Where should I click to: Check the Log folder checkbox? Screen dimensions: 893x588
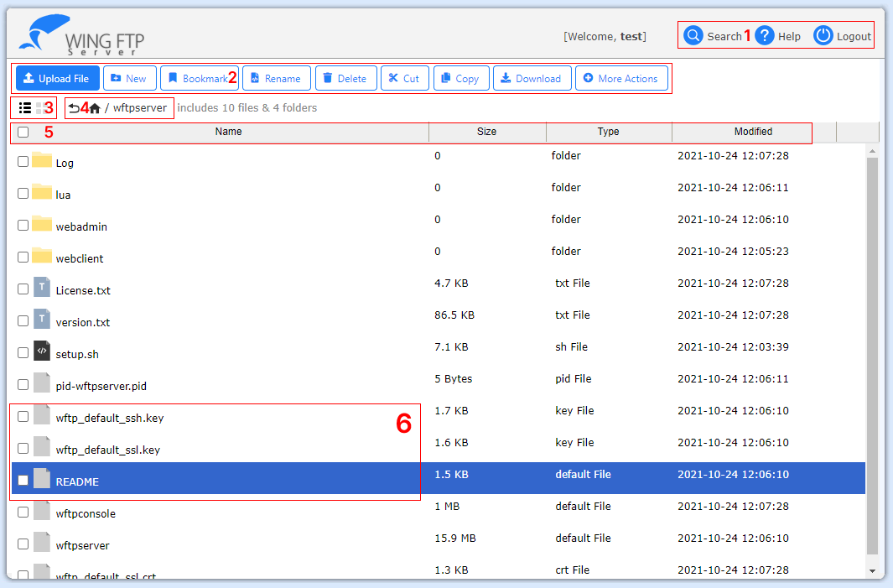[x=23, y=162]
